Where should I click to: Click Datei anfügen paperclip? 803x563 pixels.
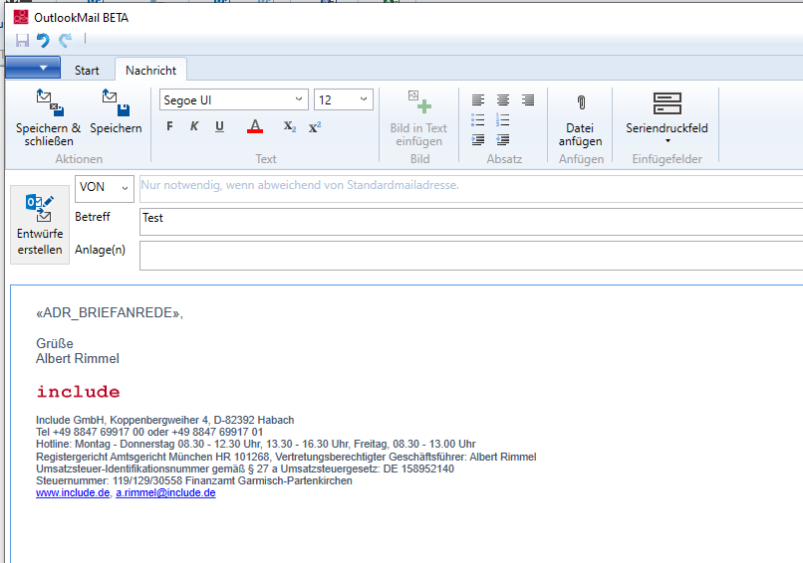pyautogui.click(x=580, y=118)
